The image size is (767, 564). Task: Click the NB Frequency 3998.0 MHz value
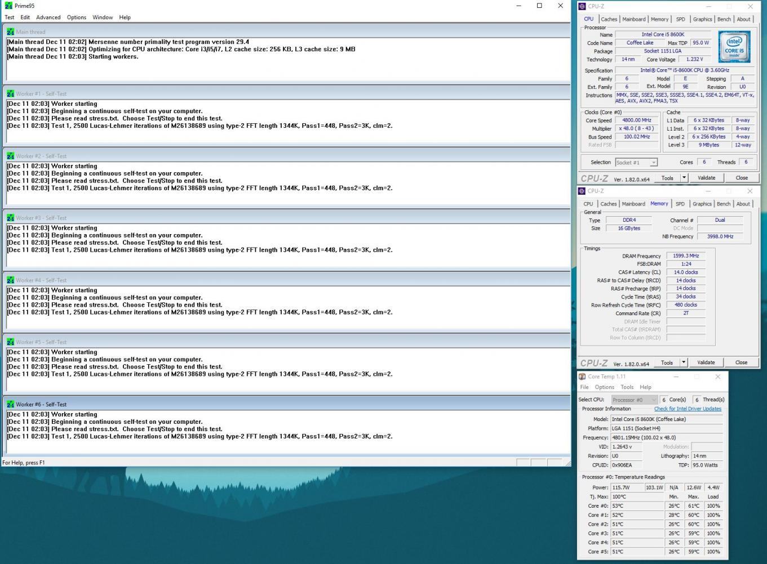pyautogui.click(x=720, y=236)
